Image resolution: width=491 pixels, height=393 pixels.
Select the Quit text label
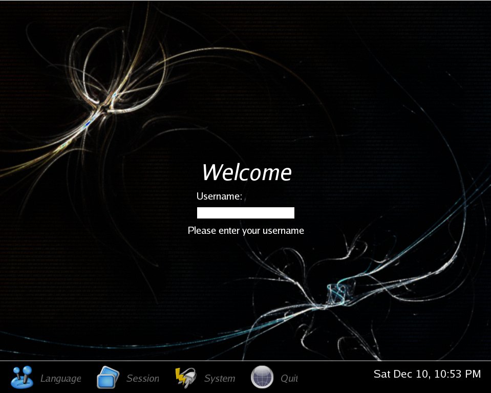coord(289,379)
